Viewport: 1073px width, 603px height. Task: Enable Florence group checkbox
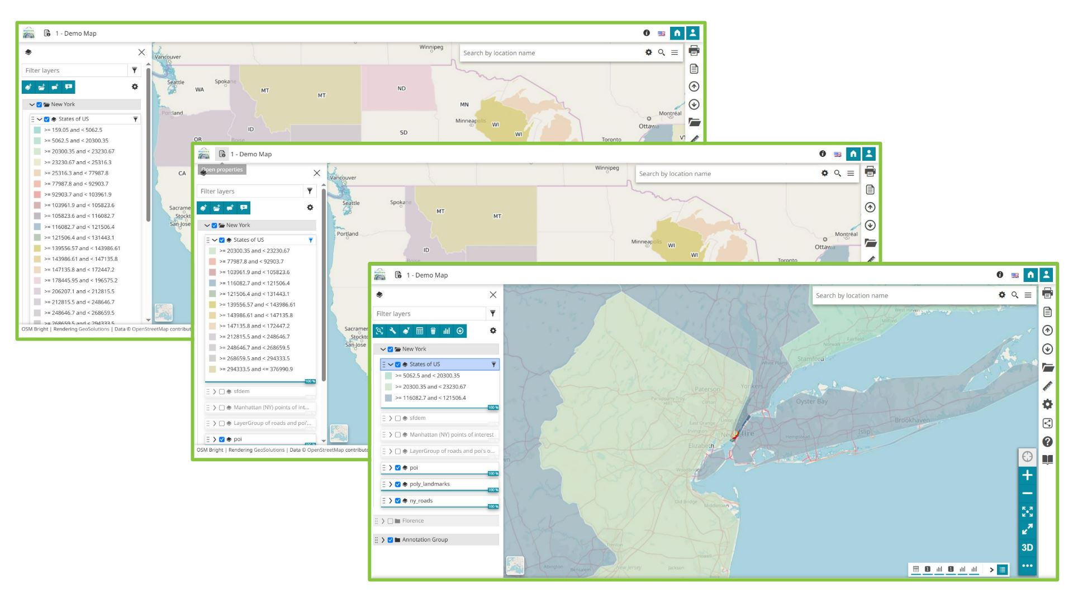pos(390,521)
